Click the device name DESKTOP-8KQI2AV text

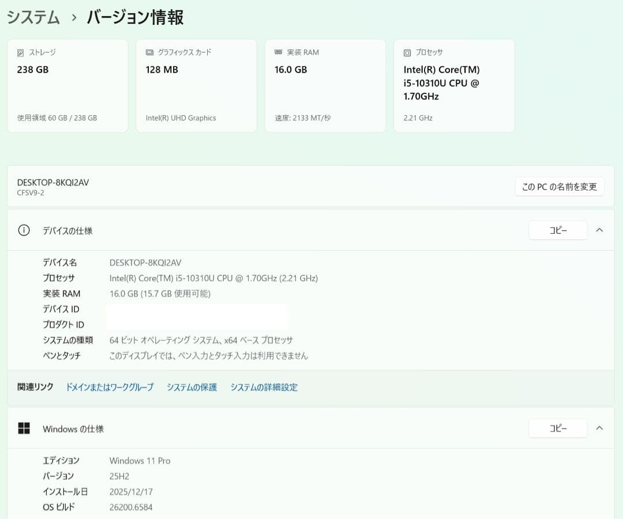click(53, 182)
